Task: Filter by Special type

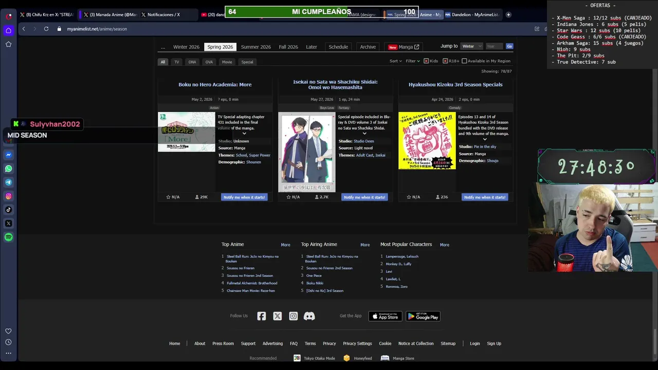Action: (x=247, y=62)
